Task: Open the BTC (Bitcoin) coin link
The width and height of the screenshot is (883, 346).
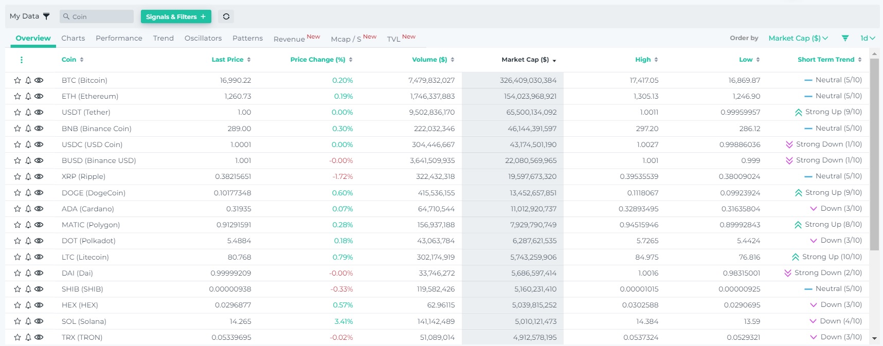Action: click(x=84, y=80)
